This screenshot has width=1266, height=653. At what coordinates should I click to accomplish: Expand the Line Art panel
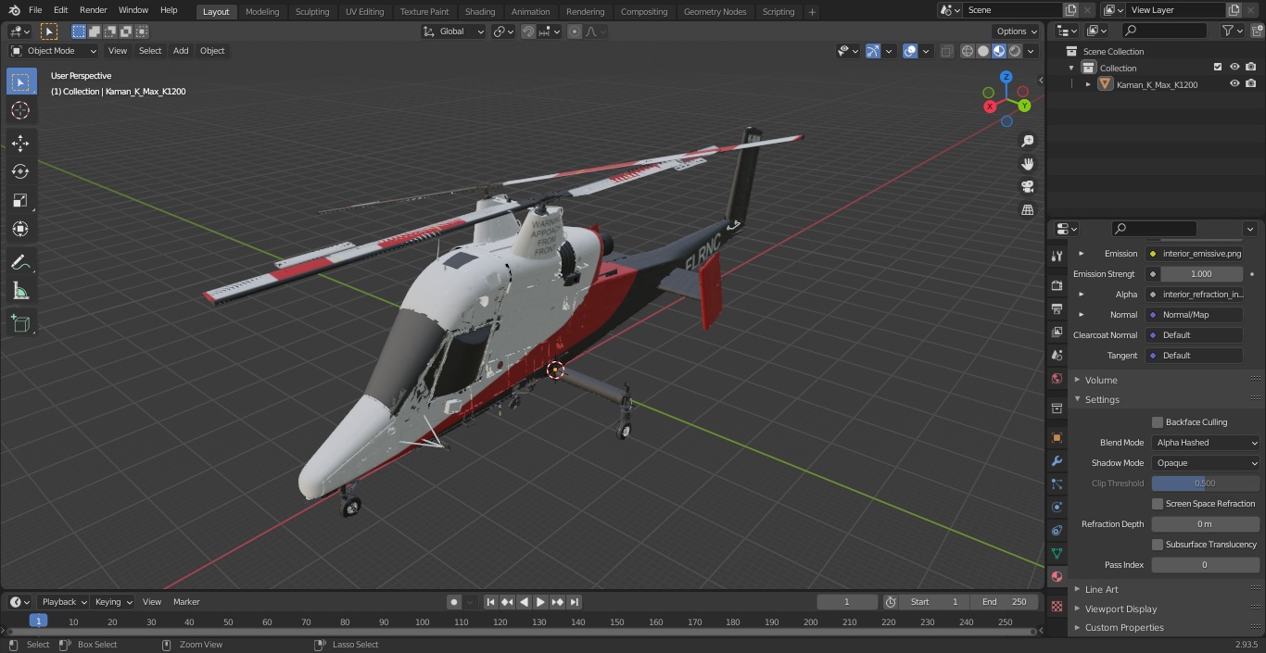[x=1101, y=589]
